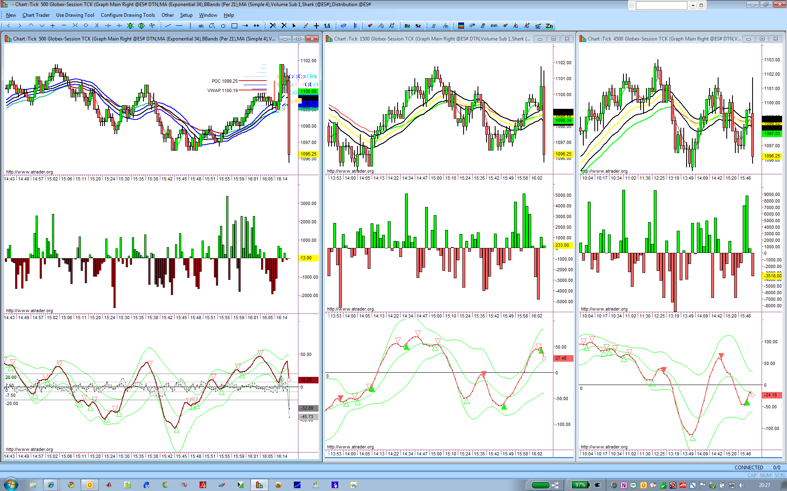Screen dimensions: 787x491
Task: Click the blue vertical ruler icon
Action: (x=355, y=26)
